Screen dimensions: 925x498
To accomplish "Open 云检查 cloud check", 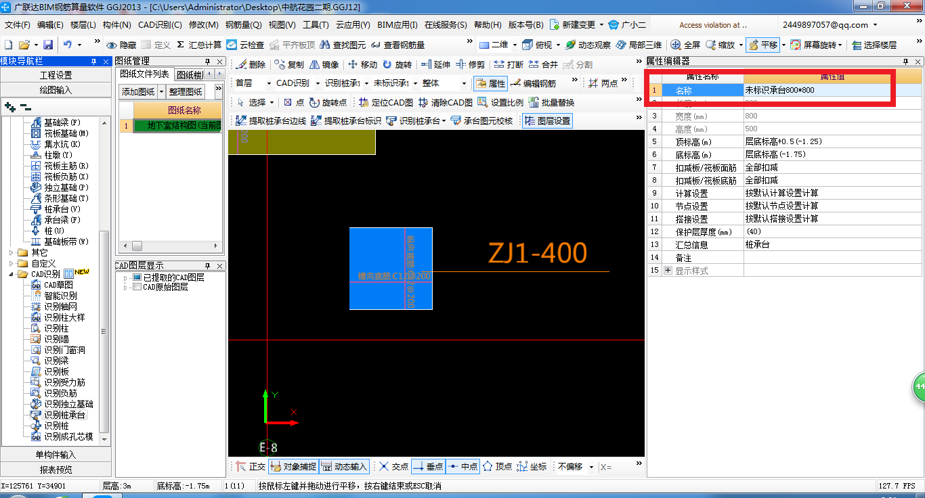I will pyautogui.click(x=245, y=45).
